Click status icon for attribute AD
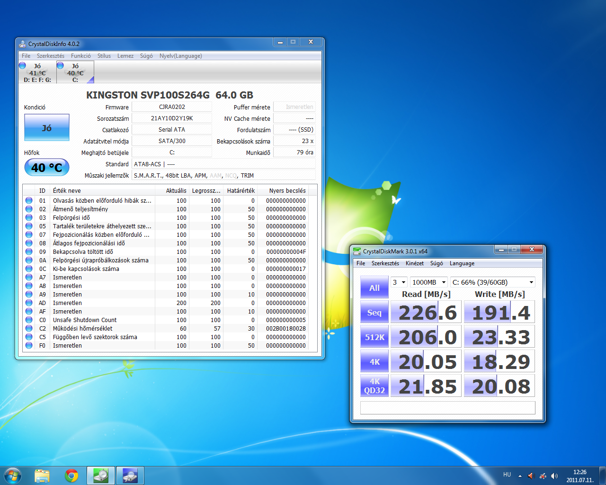The width and height of the screenshot is (606, 485). coord(29,303)
